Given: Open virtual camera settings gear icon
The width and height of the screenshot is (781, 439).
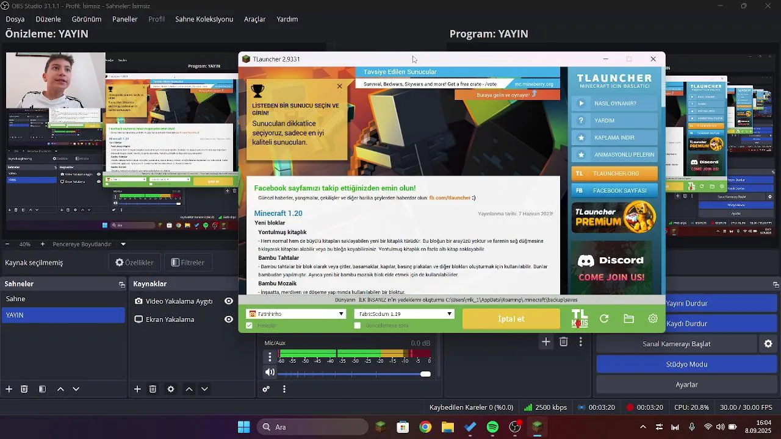Looking at the screenshot, I should (x=768, y=344).
